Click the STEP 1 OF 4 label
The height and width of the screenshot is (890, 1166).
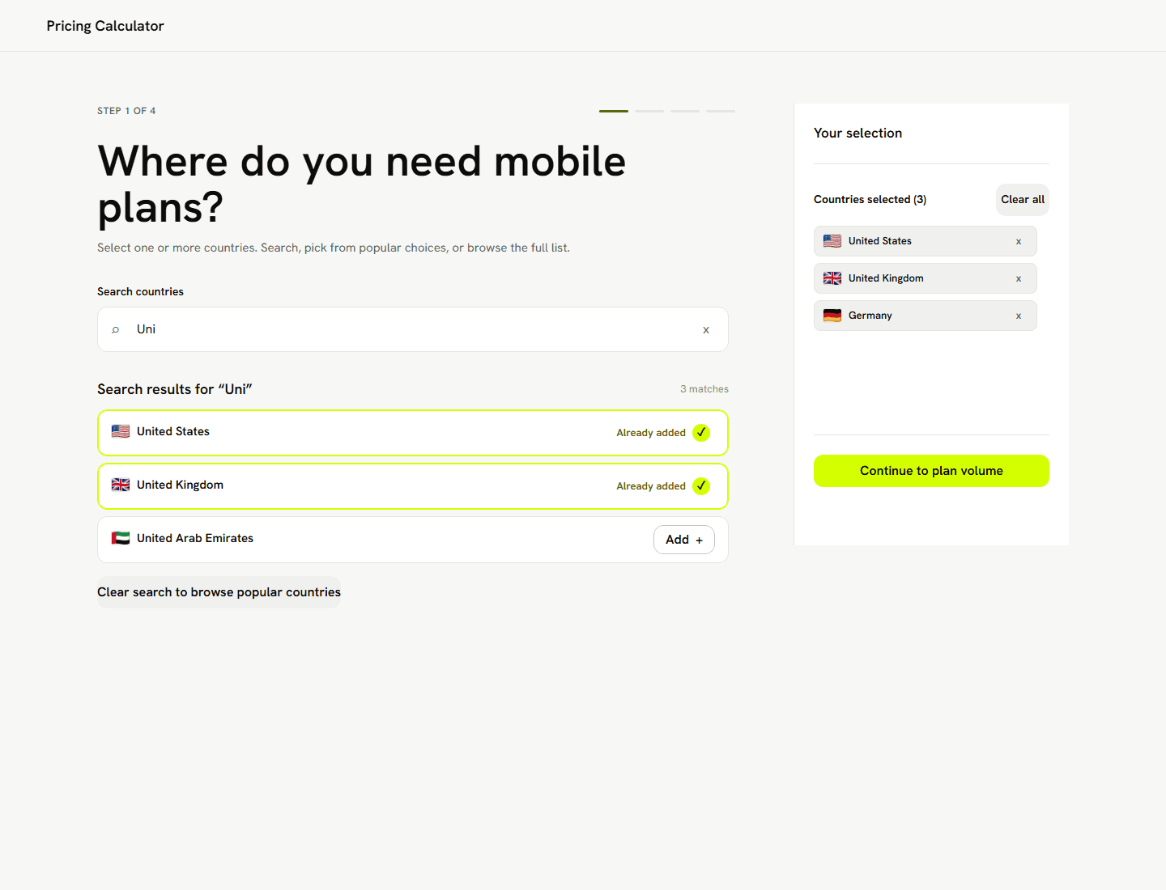[126, 111]
